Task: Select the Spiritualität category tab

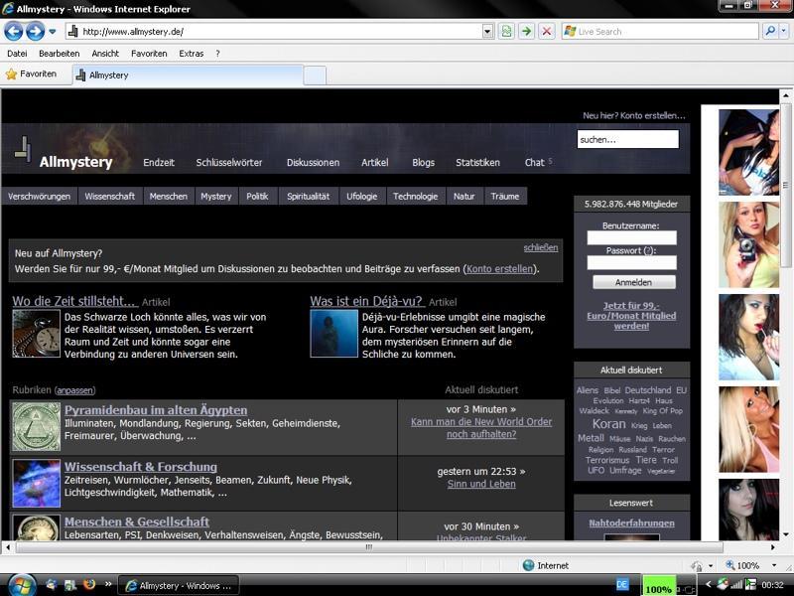Action: point(309,196)
